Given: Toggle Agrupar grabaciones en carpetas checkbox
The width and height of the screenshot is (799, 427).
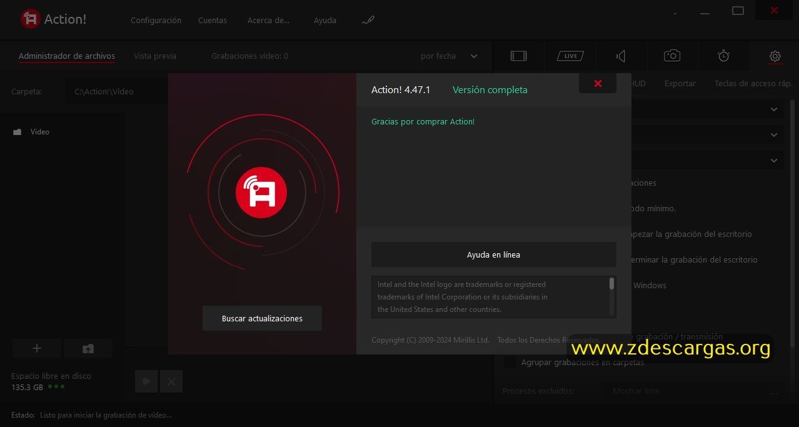Looking at the screenshot, I should [510, 362].
